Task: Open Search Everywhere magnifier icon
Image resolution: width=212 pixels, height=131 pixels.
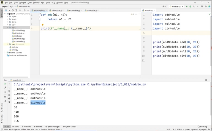Action: (202, 7)
